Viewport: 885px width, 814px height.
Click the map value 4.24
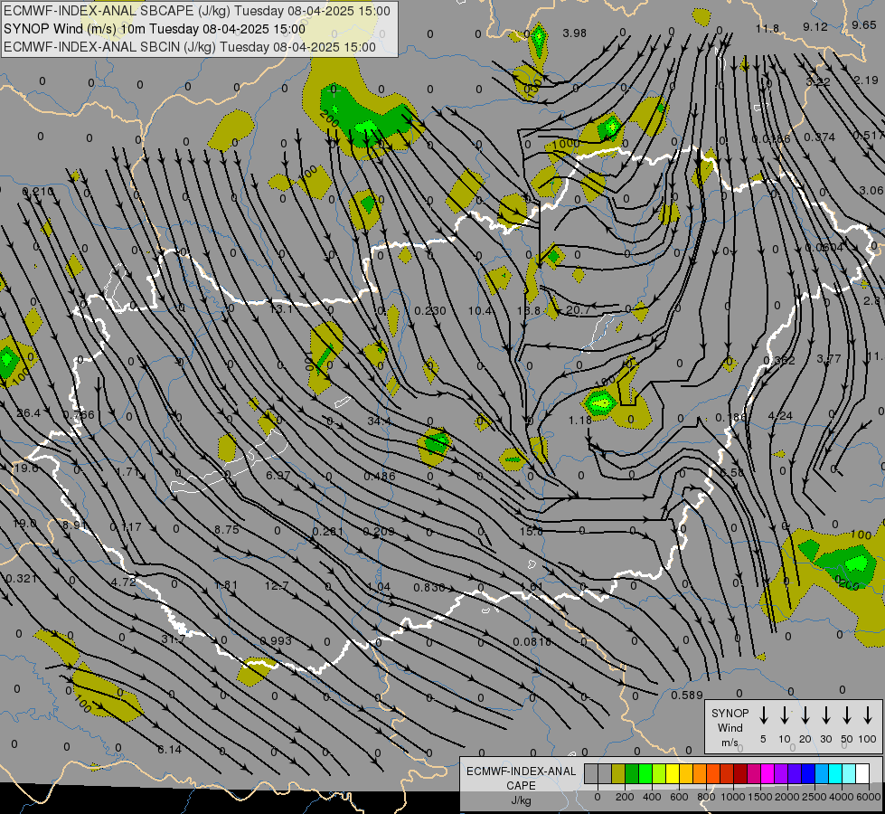click(780, 416)
